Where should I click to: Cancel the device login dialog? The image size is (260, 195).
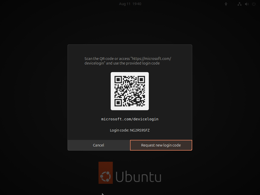tap(99, 145)
